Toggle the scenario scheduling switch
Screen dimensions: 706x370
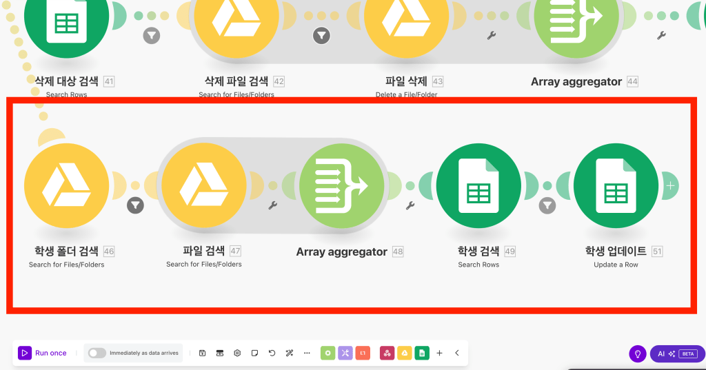pos(97,353)
